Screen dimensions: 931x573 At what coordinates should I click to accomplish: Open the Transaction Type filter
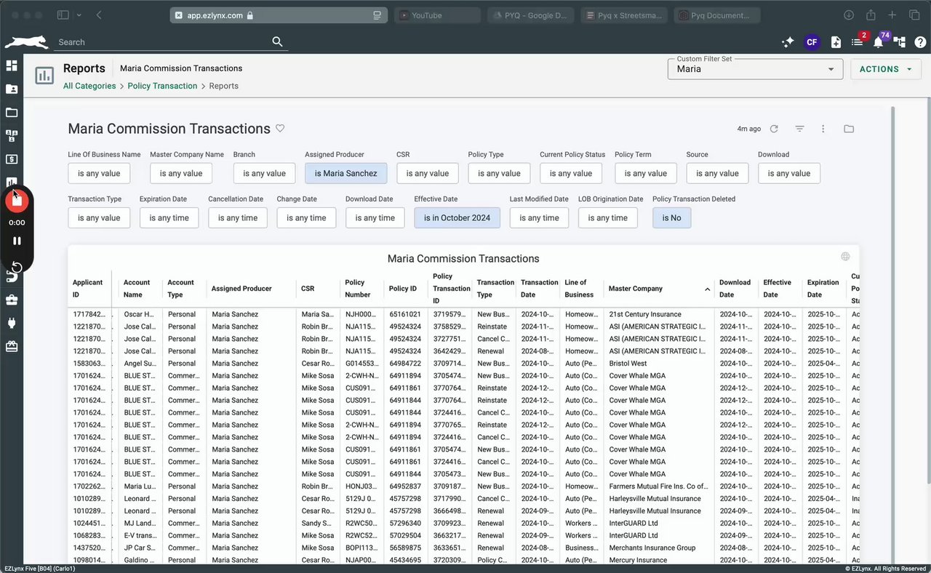(x=99, y=217)
